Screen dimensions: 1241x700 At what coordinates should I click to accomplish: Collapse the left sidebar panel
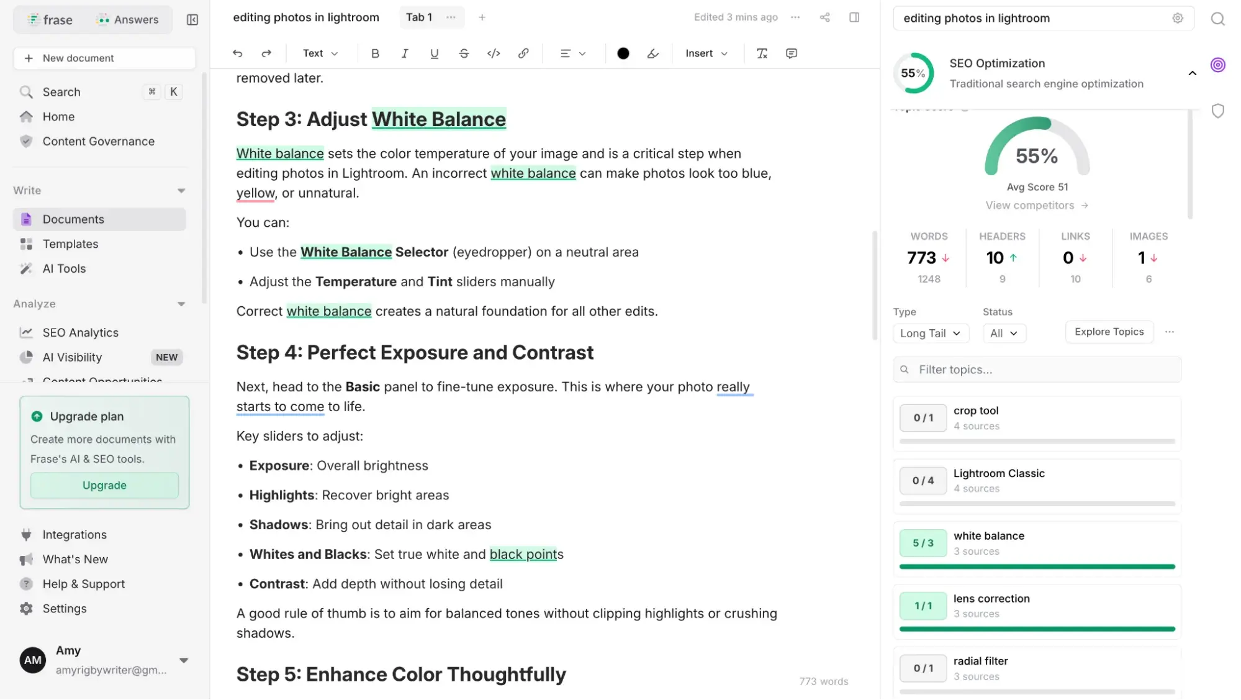coord(192,20)
